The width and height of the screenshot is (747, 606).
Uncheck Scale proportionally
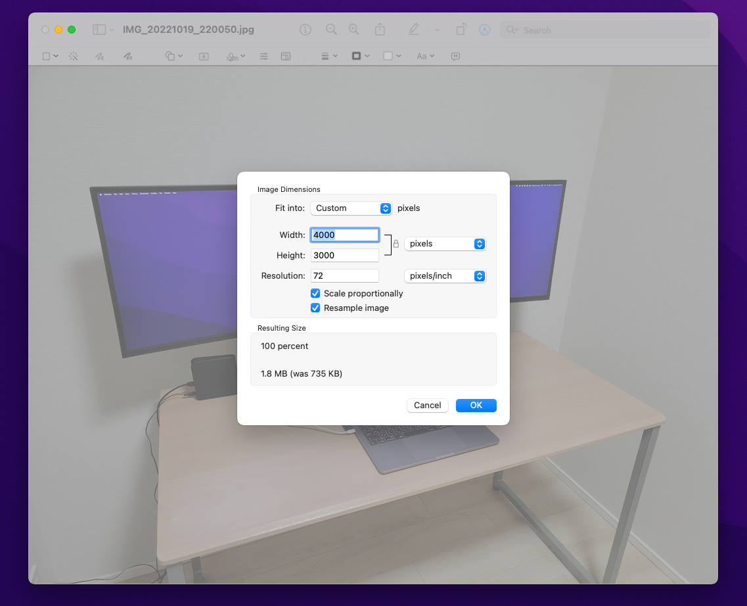point(315,294)
